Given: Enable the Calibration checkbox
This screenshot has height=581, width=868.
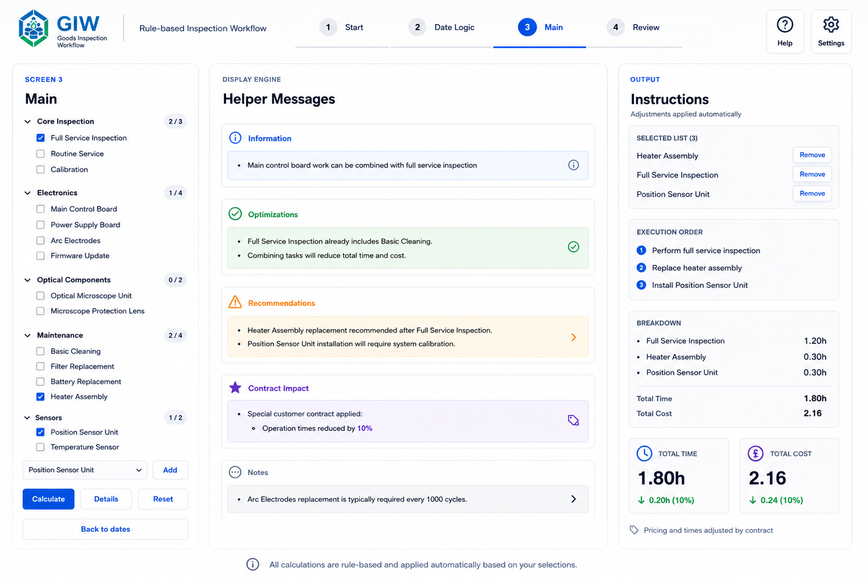Looking at the screenshot, I should (40, 169).
